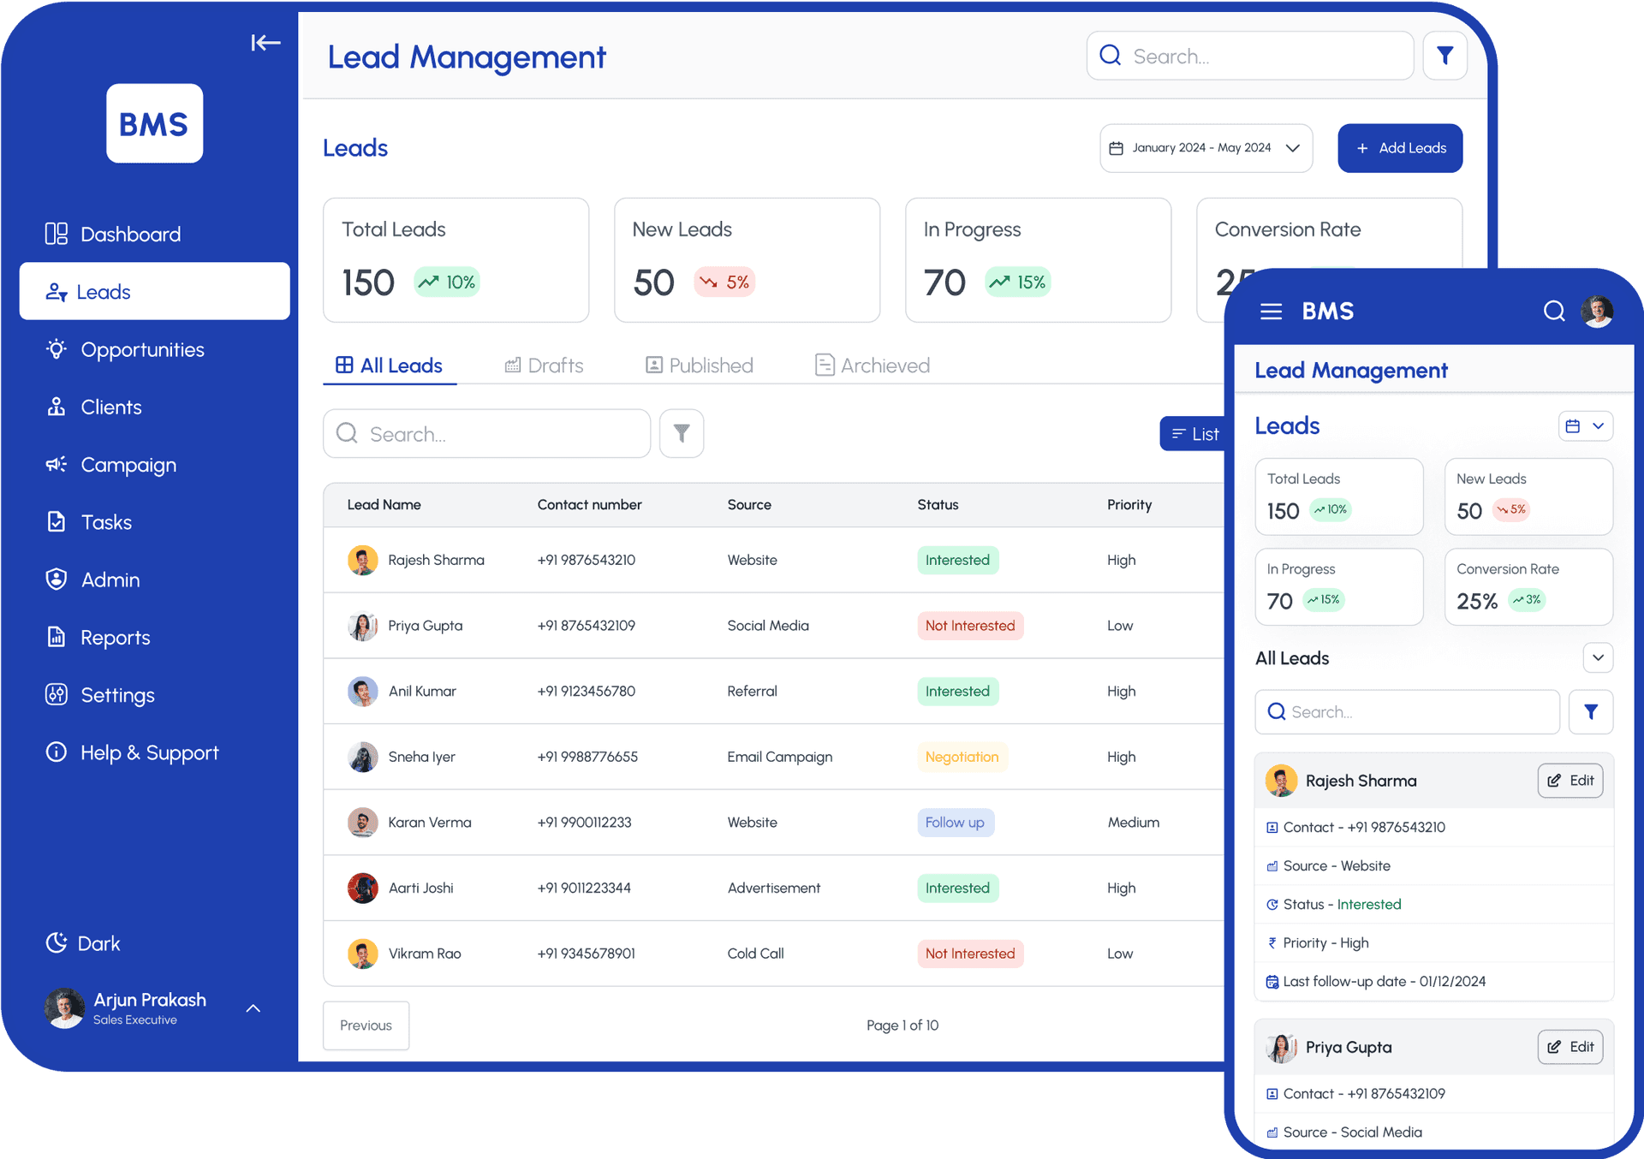This screenshot has height=1159, width=1644.
Task: Switch to the Drafts tab
Action: (x=545, y=366)
